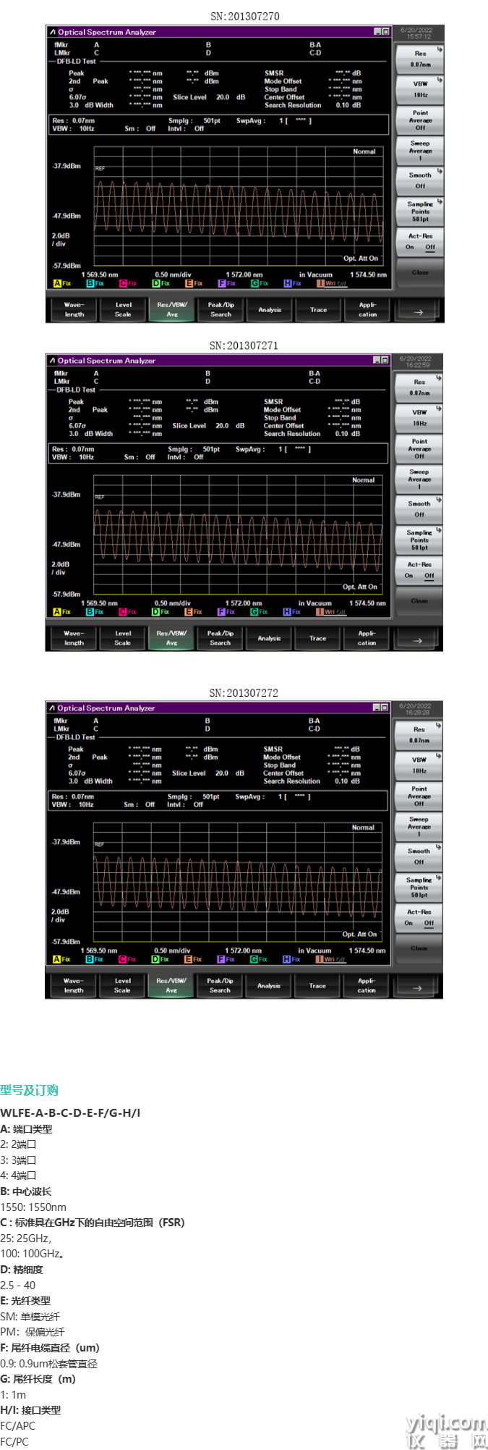Toggle Act-Res On/Off in SN:201307271 analyzer
The image size is (488, 1450).
419,571
